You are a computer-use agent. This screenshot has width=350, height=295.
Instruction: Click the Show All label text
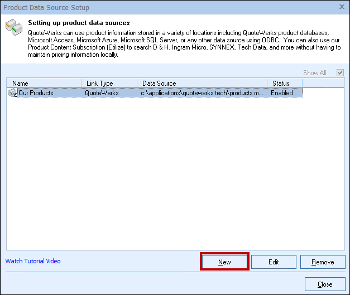tap(314, 73)
